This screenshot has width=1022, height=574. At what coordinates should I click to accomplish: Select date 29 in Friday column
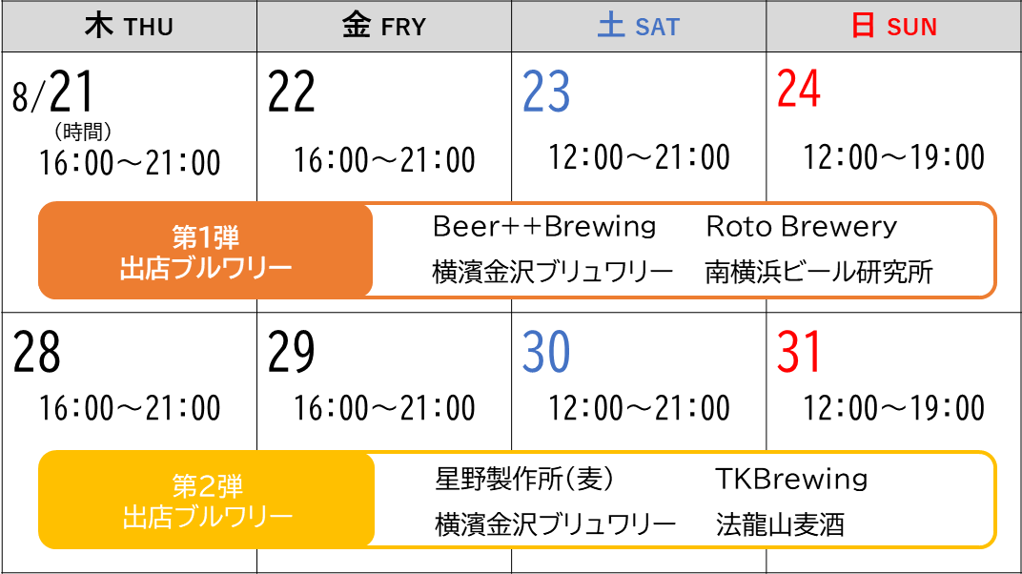[x=291, y=353]
